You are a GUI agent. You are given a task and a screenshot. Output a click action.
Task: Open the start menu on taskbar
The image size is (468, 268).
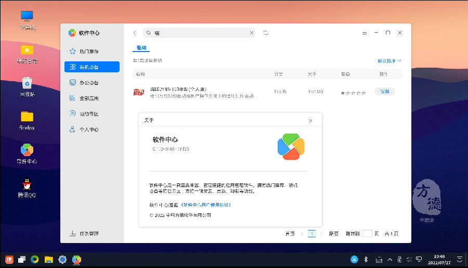point(9,259)
